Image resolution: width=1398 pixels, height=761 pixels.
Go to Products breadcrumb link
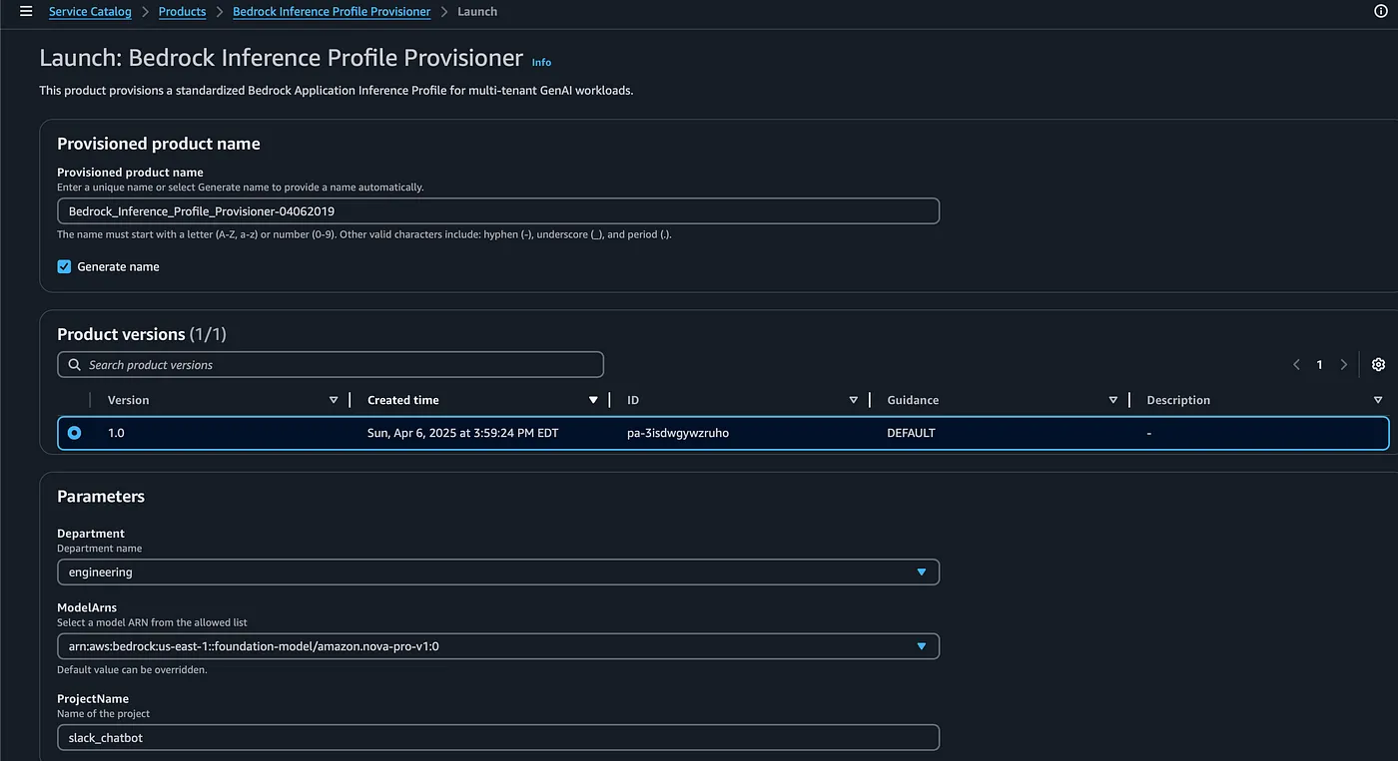pyautogui.click(x=182, y=12)
